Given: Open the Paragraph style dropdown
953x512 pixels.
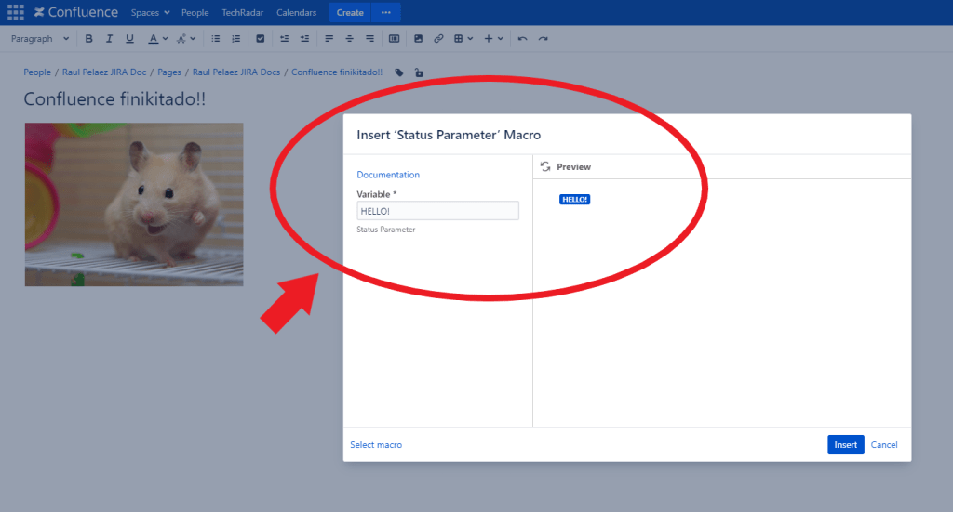Looking at the screenshot, I should (x=40, y=39).
